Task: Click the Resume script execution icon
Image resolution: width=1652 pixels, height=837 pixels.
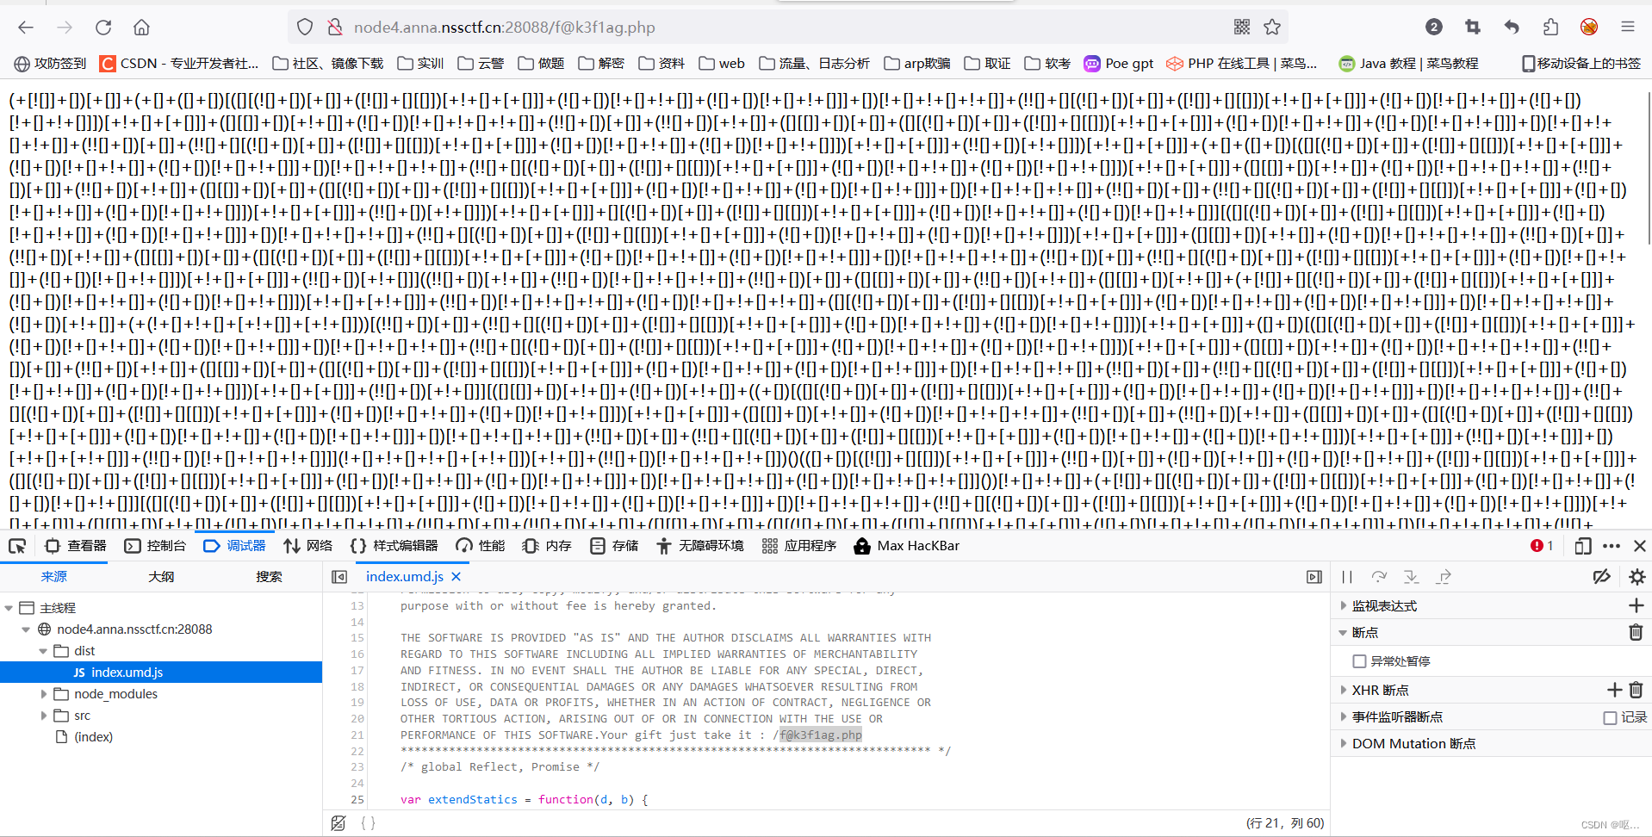Action: (x=1346, y=577)
